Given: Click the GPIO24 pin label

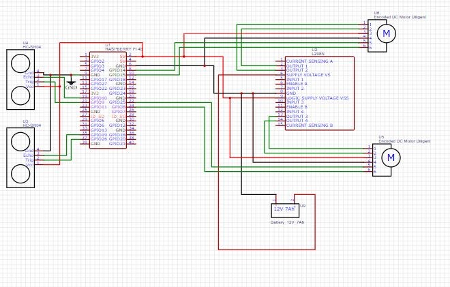Looking at the screenshot, I should pyautogui.click(x=117, y=93).
